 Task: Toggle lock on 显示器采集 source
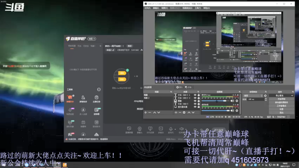199,107
